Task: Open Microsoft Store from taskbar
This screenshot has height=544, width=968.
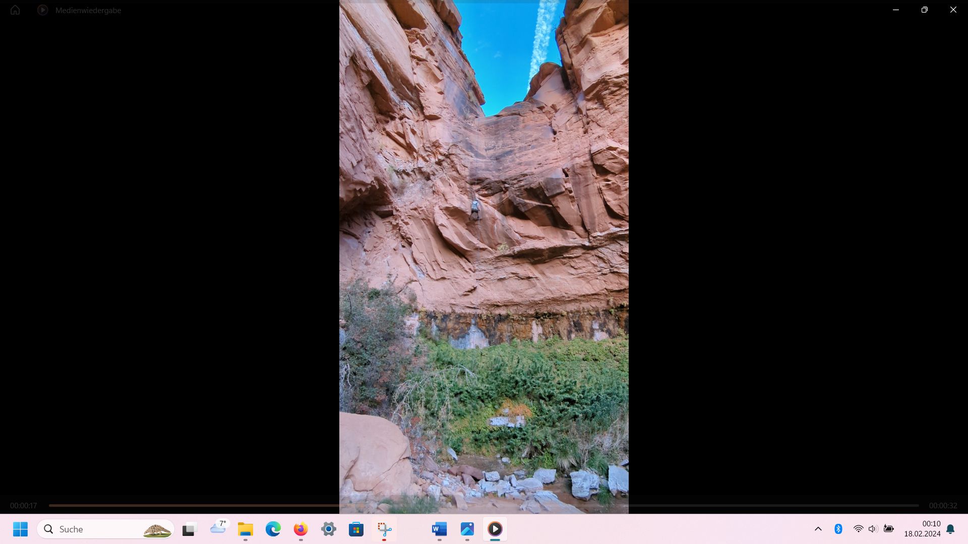Action: click(x=356, y=529)
